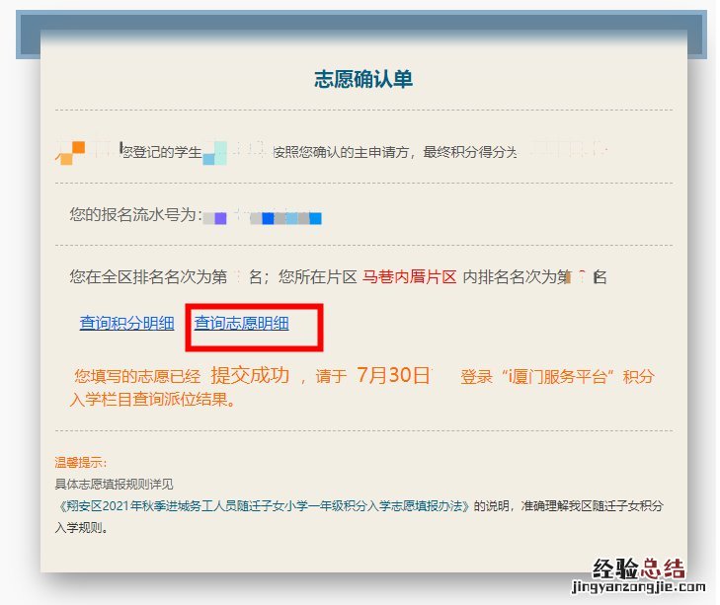Select the 7月30日 date text

pos(393,375)
